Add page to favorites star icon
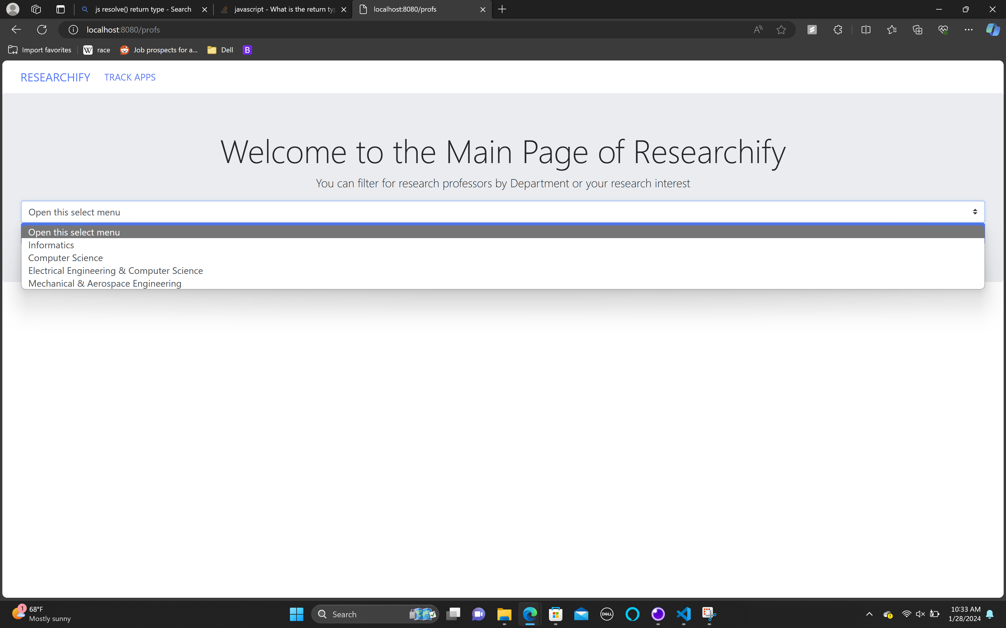The width and height of the screenshot is (1006, 628). click(x=781, y=29)
